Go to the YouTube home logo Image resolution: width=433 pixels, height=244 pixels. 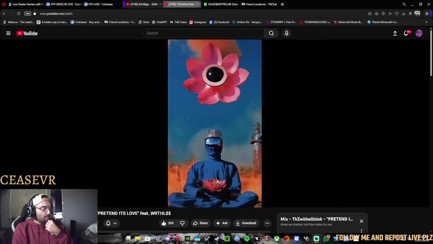tap(27, 33)
